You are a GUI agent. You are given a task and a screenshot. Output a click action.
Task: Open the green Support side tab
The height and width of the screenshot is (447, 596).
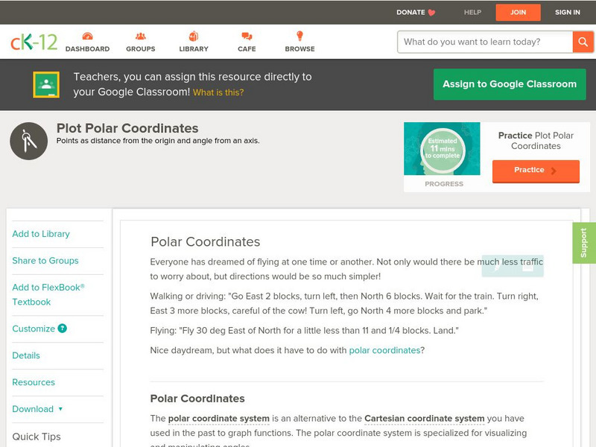(x=584, y=243)
